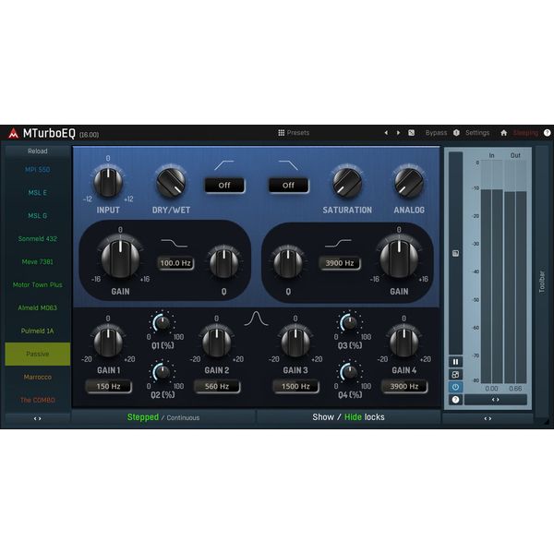The height and width of the screenshot is (554, 554).
Task: Select the MPI 550 device
Action: click(x=38, y=170)
